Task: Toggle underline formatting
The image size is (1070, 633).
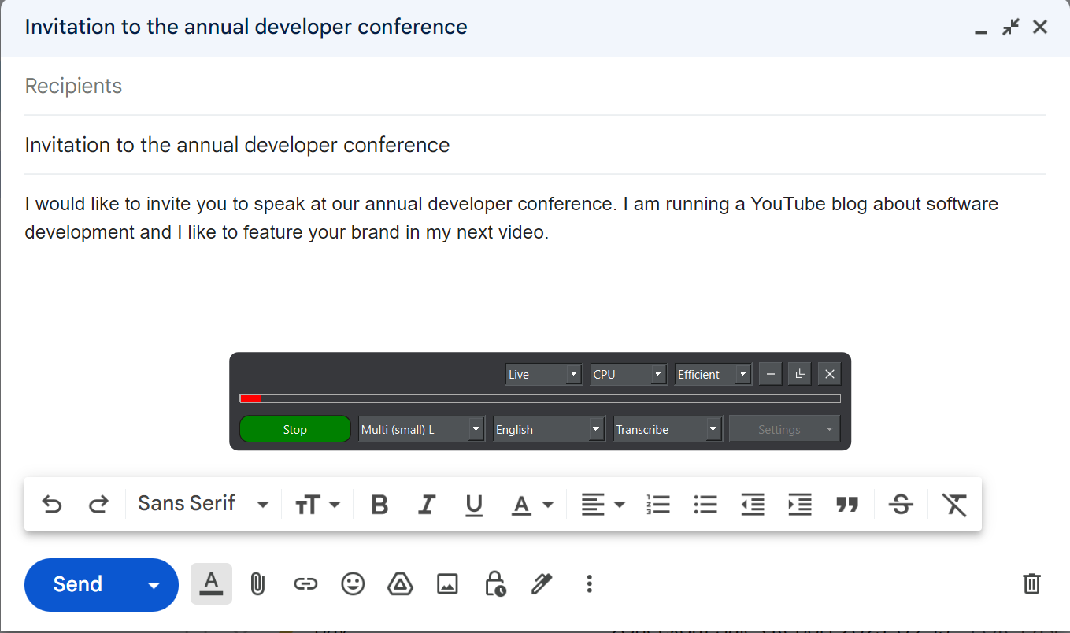Action: point(474,505)
